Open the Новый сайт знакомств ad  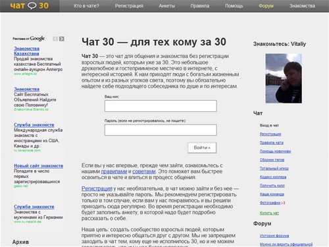(38, 166)
